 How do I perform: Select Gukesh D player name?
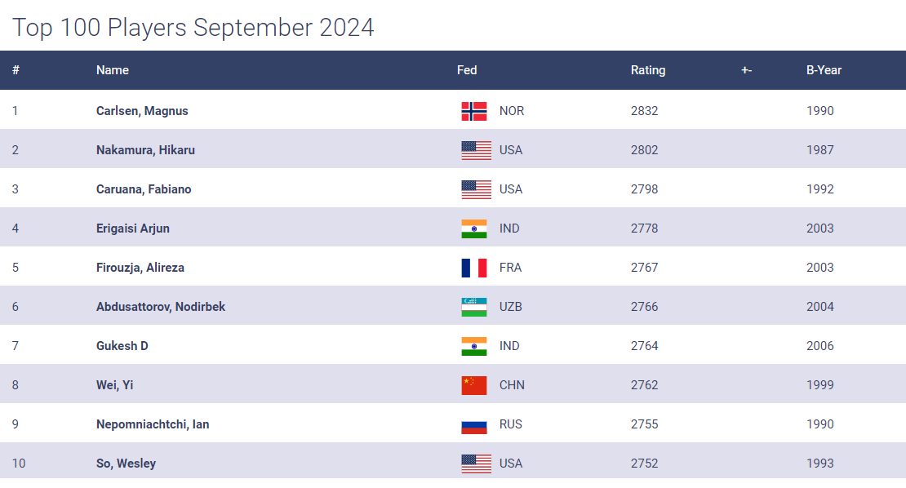[x=122, y=346]
